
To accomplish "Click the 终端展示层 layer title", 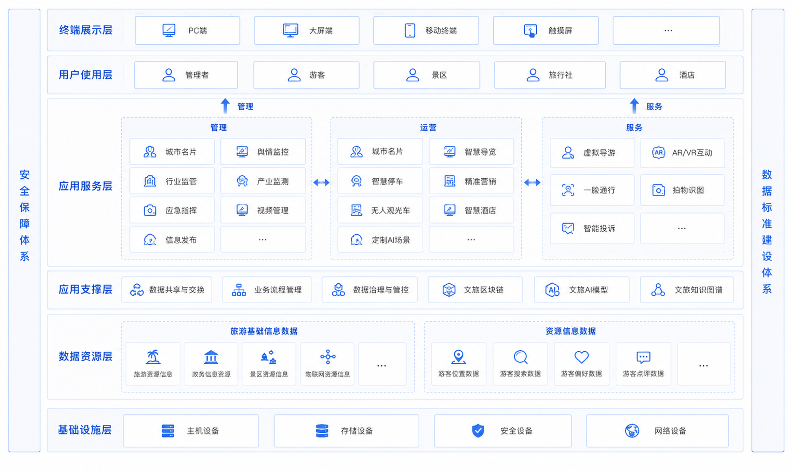I will 85,30.
